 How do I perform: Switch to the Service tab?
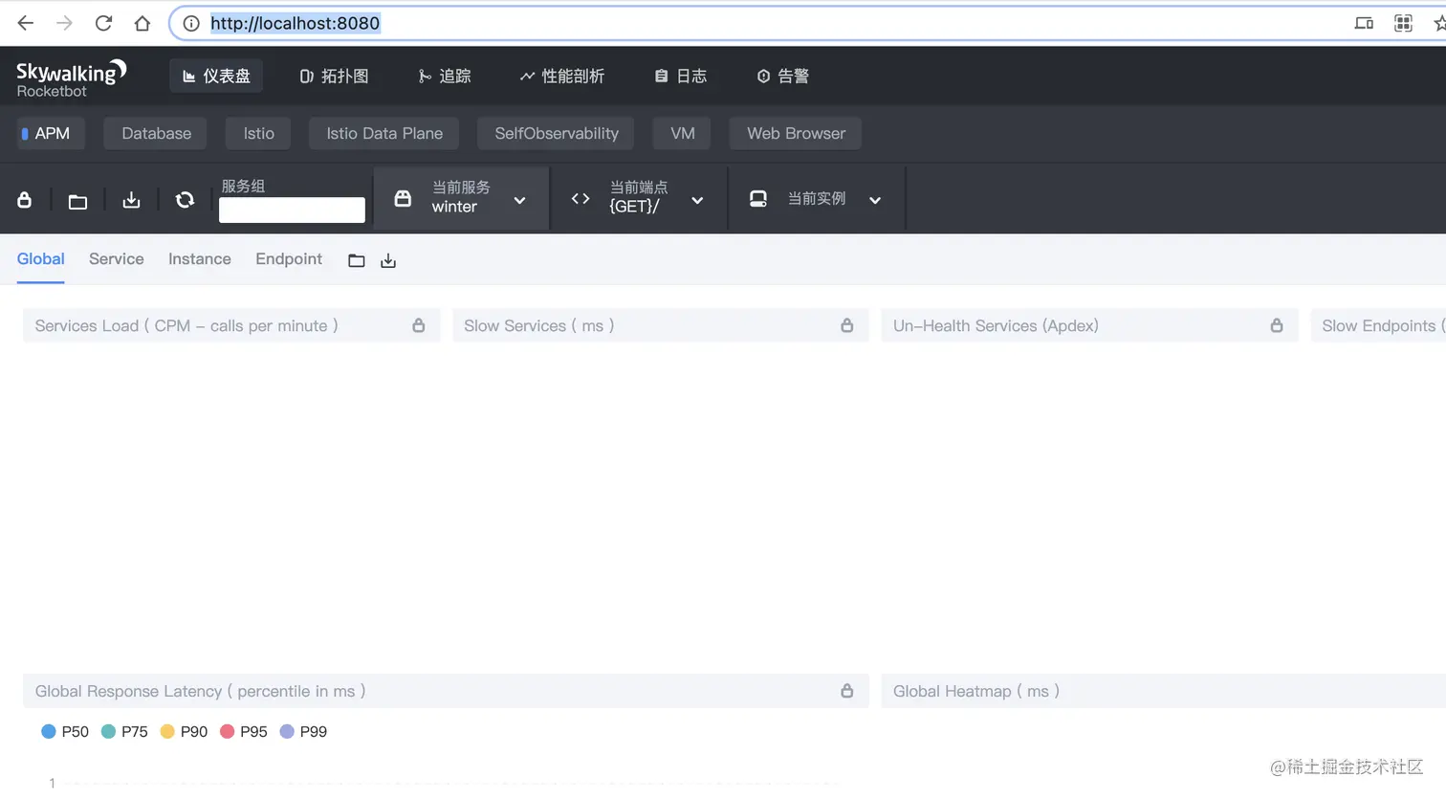(116, 258)
